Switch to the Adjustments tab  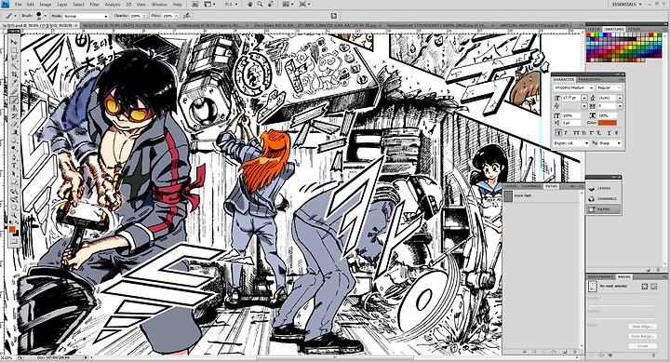[x=600, y=276]
